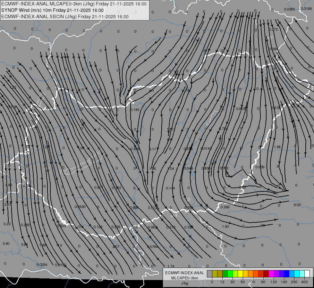The height and width of the screenshot is (288, 314).
Task: Click the gray swatch at legend start
Action: [x=209, y=274]
